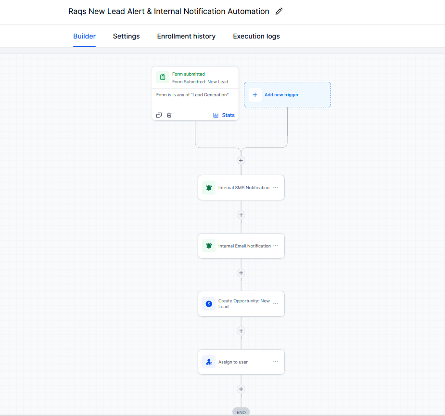
Task: Open the Internal Email Notification action
Action: click(241, 246)
